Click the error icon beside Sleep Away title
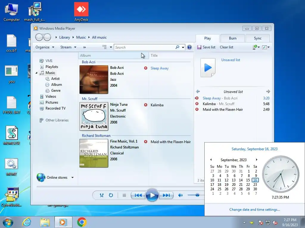305x228 pixels. pos(145,68)
